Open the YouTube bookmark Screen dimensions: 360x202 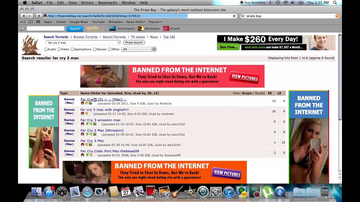click(98, 22)
